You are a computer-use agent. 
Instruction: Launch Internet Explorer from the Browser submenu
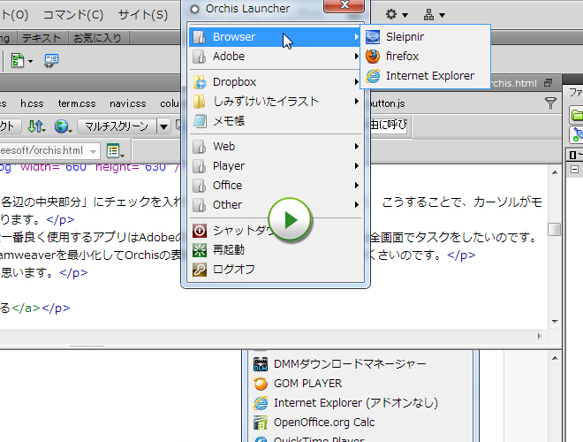coord(426,76)
